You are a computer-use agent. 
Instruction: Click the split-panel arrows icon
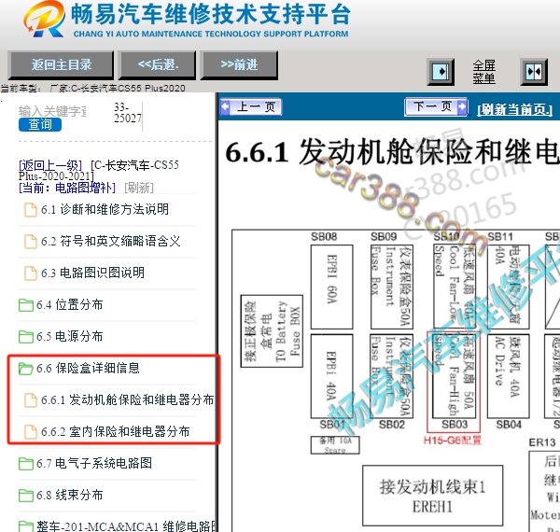[x=534, y=72]
